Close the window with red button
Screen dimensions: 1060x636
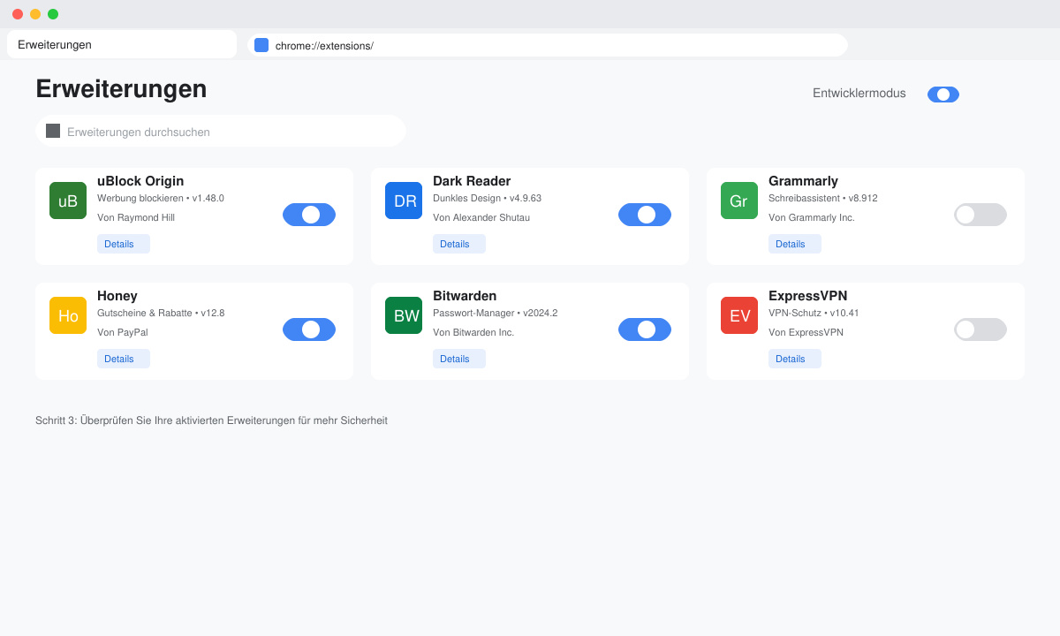pos(18,14)
